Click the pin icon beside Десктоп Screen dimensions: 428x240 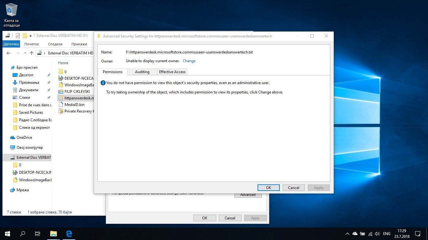pos(49,75)
